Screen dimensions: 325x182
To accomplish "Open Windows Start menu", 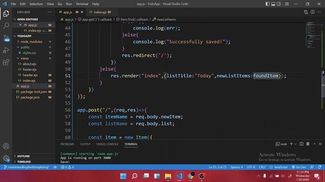I will coord(123,176).
